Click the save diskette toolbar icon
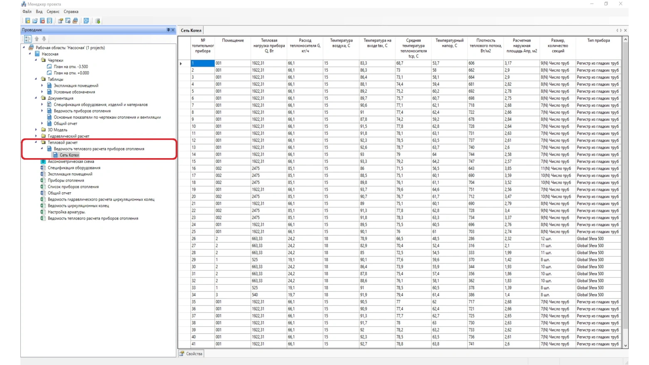Image resolution: width=649 pixels, height=365 pixels. pyautogui.click(x=50, y=21)
